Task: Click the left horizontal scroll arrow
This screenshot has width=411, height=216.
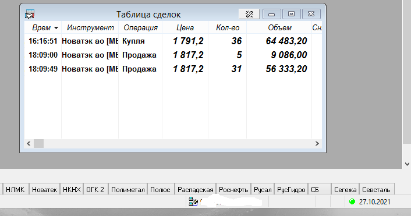Action: (x=29, y=143)
